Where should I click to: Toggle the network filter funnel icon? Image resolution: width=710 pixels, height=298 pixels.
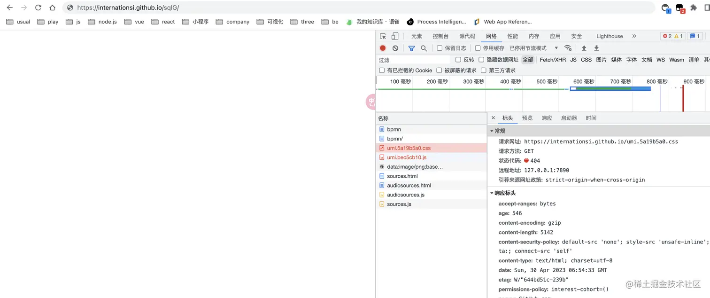(411, 48)
